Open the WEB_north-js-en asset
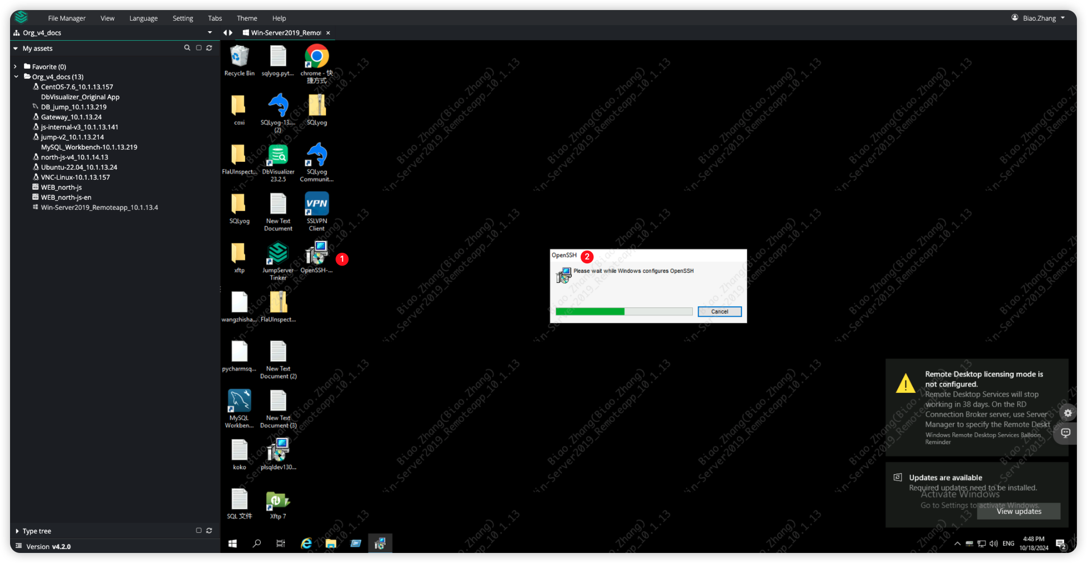 (66, 197)
